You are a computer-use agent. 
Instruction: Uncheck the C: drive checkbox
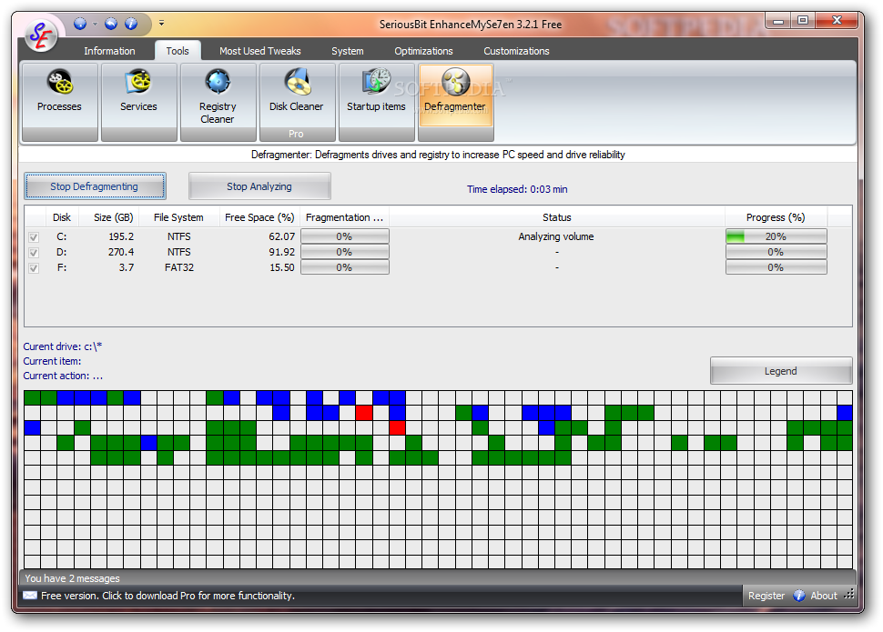[x=34, y=237]
